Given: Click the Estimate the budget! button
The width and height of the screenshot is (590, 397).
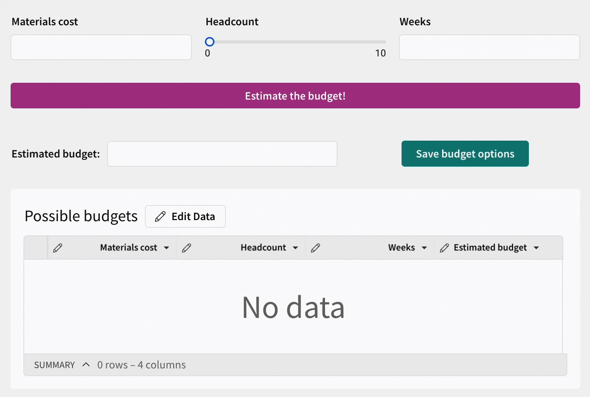Looking at the screenshot, I should coord(295,96).
